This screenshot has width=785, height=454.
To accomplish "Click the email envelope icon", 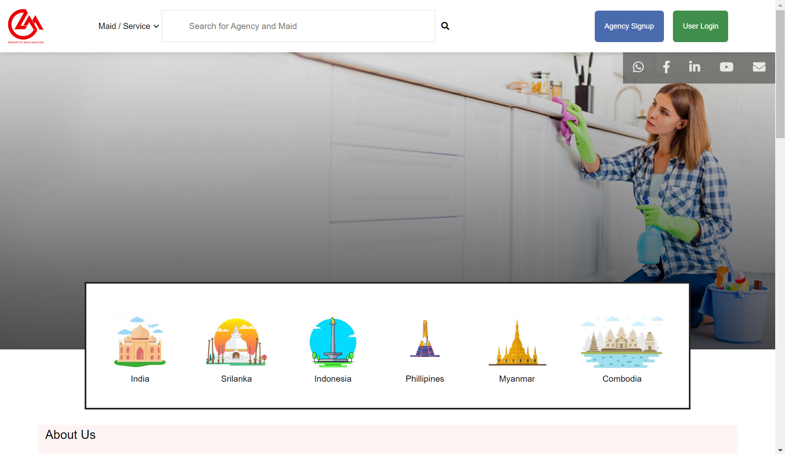I will point(759,67).
